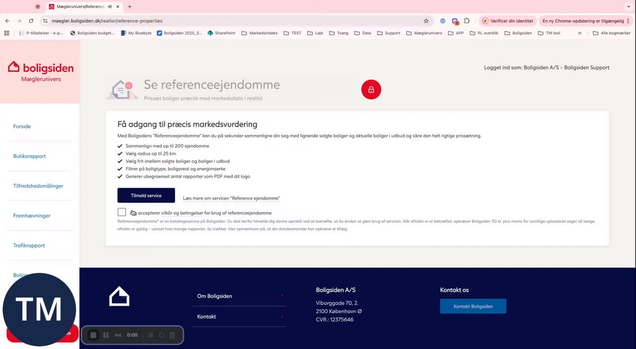
Task: Open the APP bookmark folder
Action: [456, 33]
